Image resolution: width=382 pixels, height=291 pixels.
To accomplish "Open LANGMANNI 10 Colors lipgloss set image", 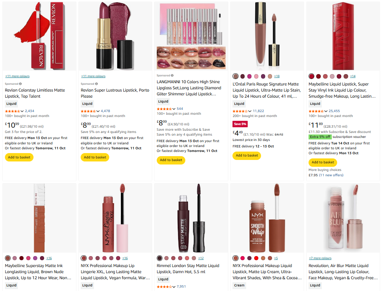I will pos(191,37).
